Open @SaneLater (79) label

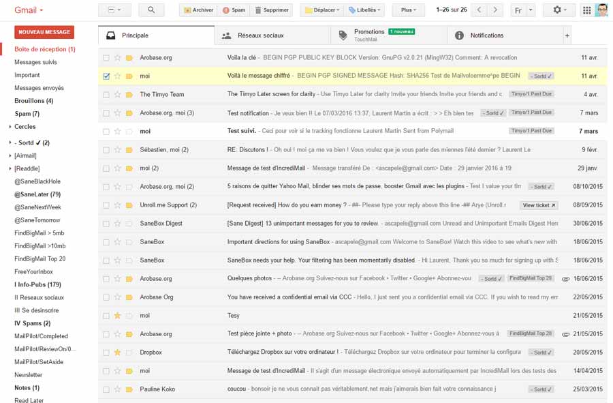37,194
